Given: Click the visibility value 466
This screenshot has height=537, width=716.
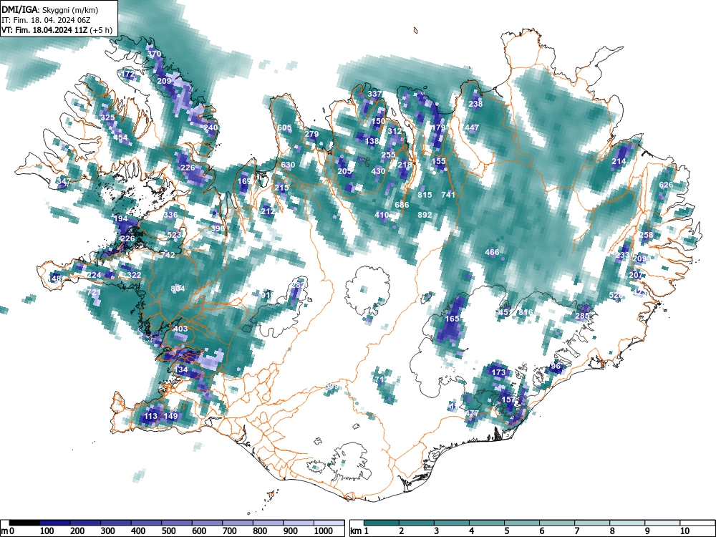Looking at the screenshot, I should [x=492, y=252].
